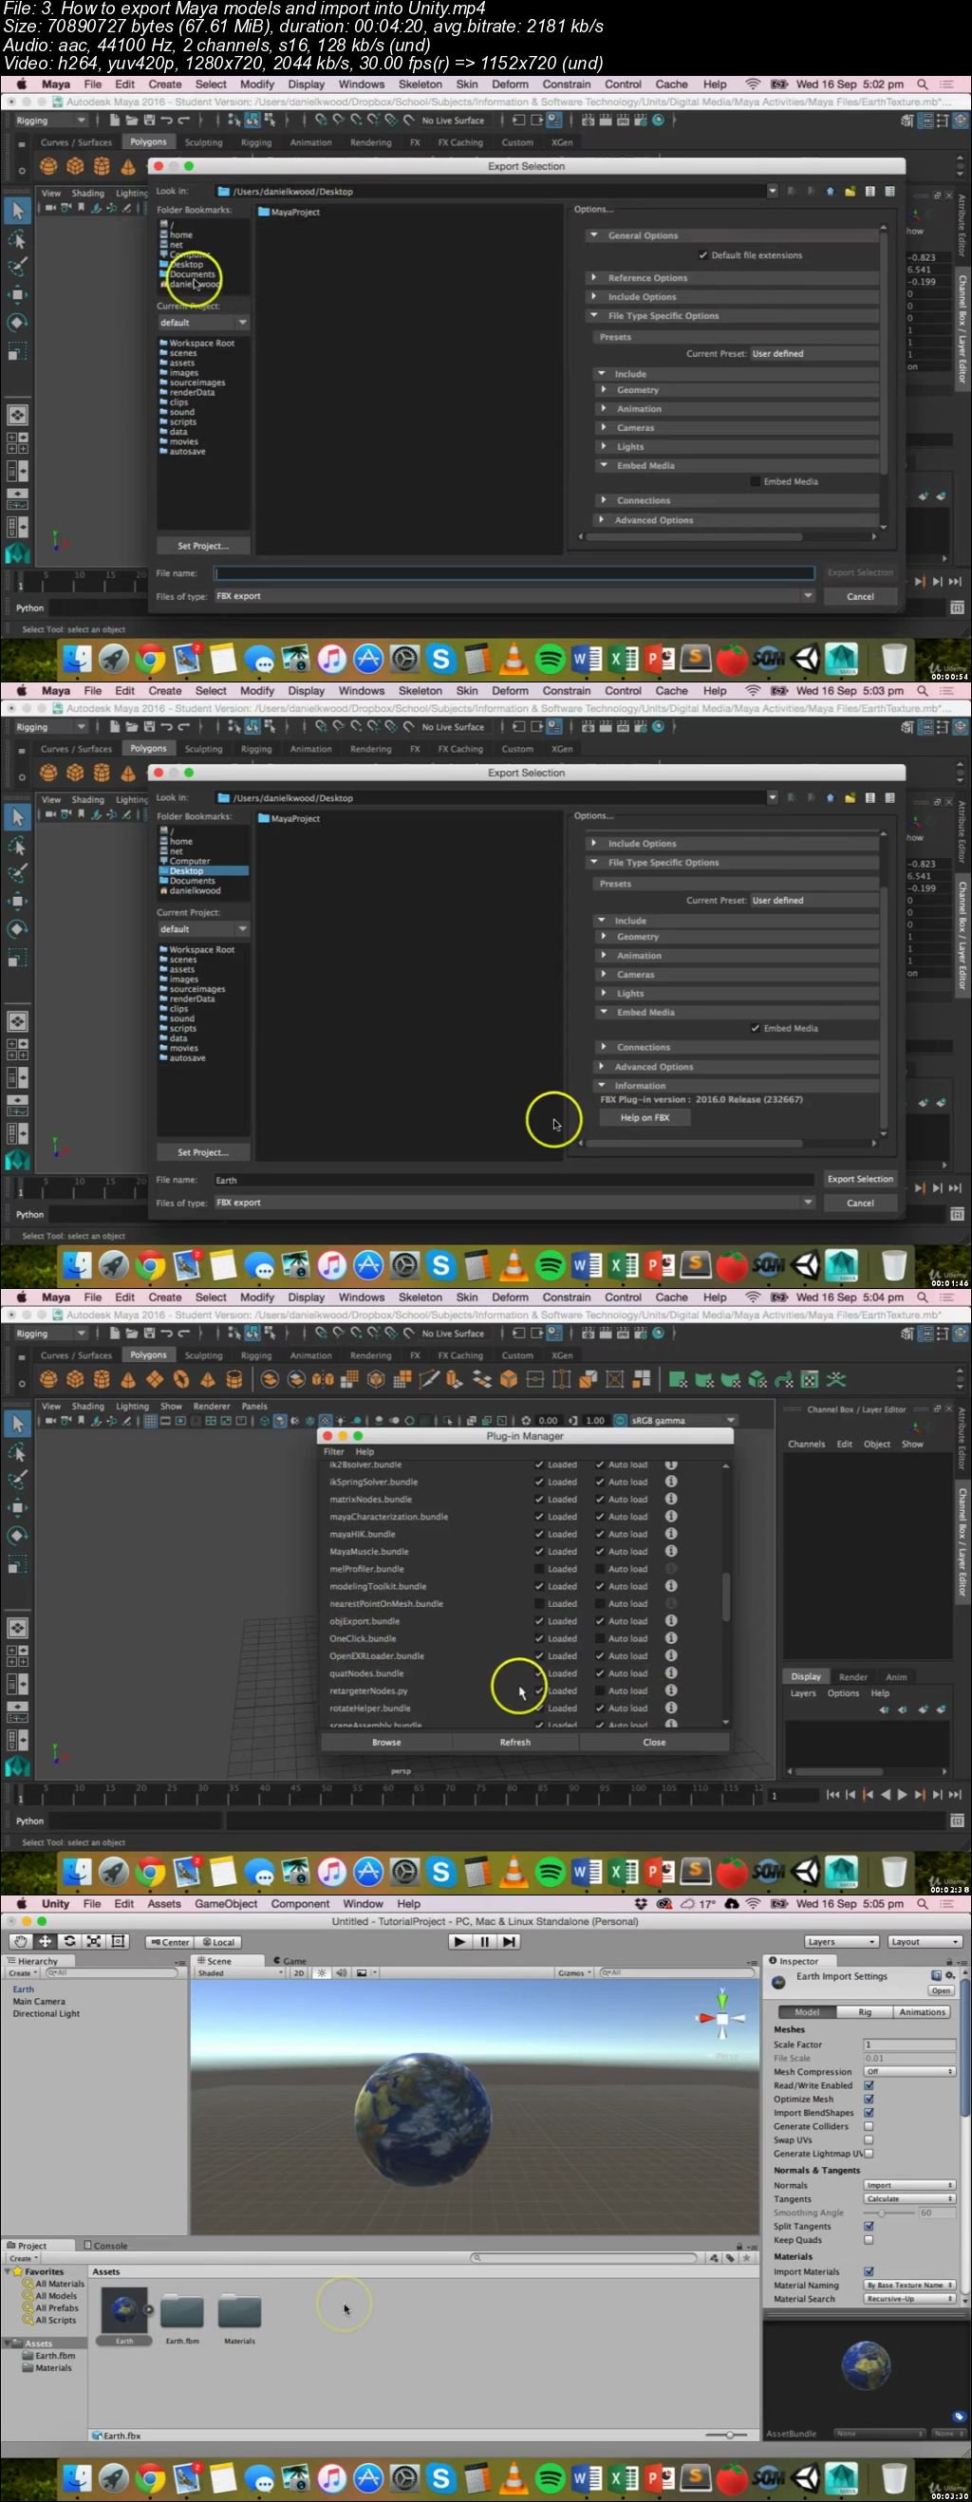Click the Unity Pause button
Screen dimensions: 972x2502
tap(484, 1942)
